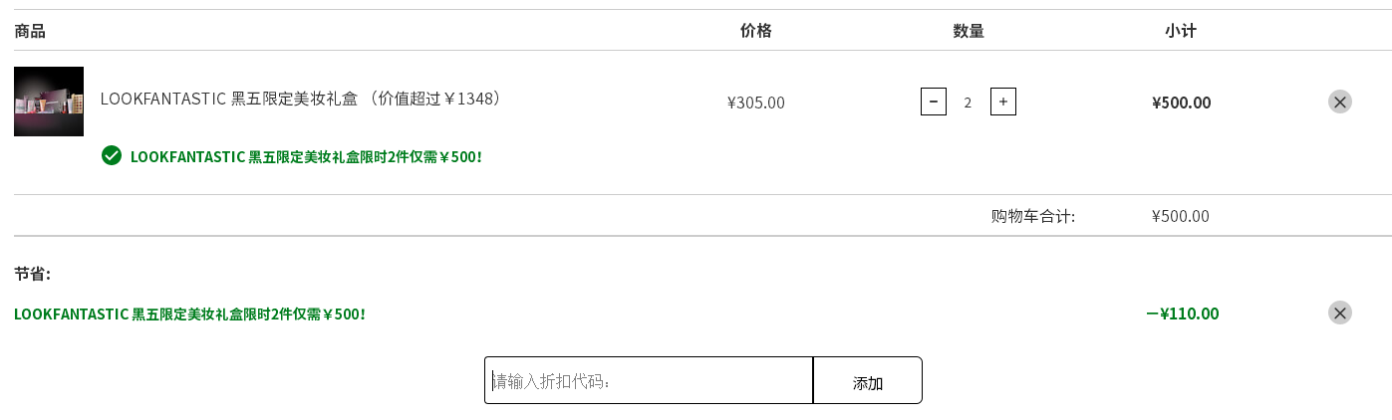Increase quantity with the plus button
Image resolution: width=1392 pixels, height=420 pixels.
point(1002,102)
